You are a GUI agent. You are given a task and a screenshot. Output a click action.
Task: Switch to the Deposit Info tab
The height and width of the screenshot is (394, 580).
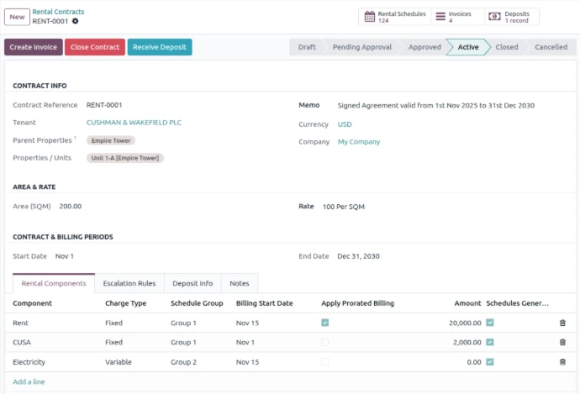click(192, 283)
